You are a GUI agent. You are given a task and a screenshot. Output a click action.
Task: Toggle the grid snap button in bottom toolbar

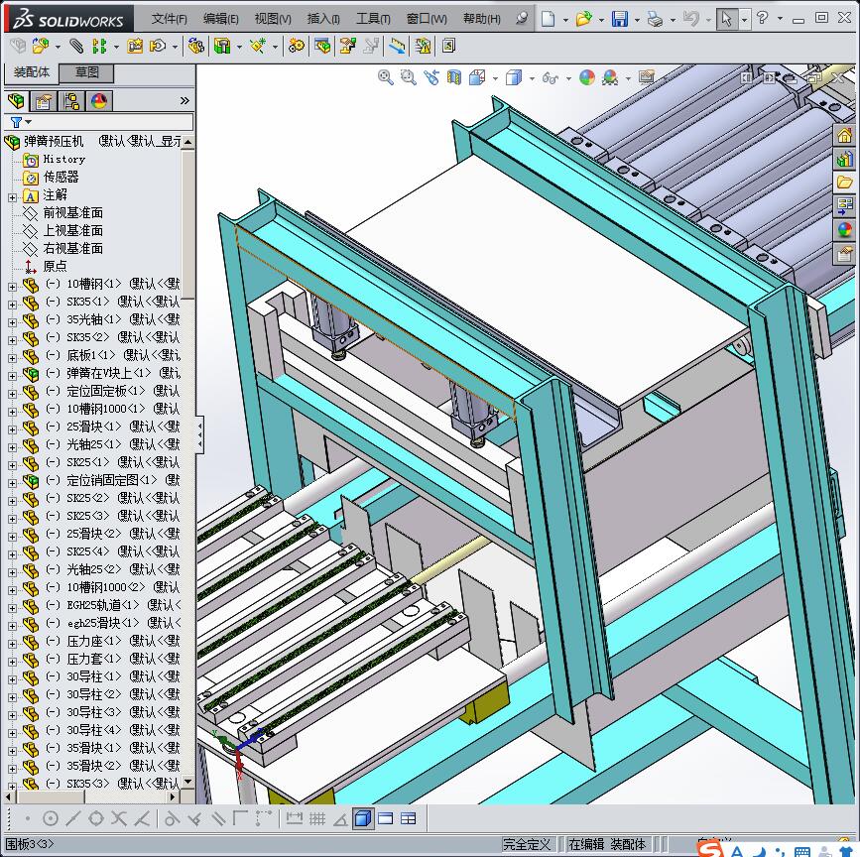tap(317, 818)
